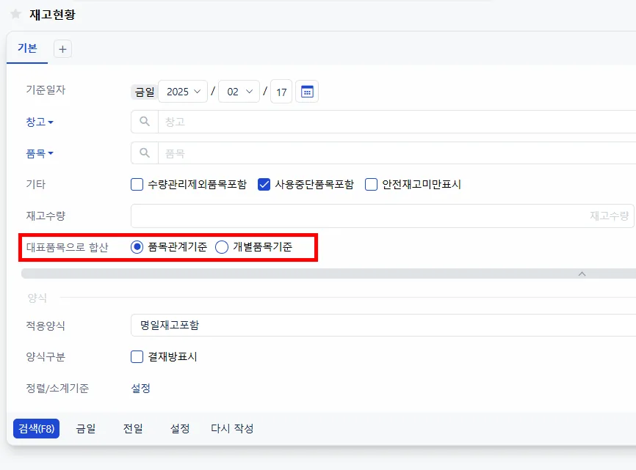Collapse search panel with chevron-up icon
Viewport: 636px width, 470px height.
point(582,274)
